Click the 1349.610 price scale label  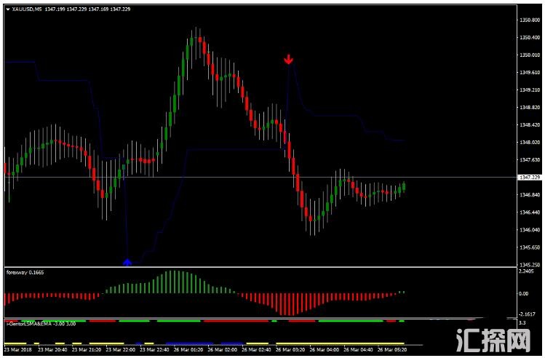(530, 72)
